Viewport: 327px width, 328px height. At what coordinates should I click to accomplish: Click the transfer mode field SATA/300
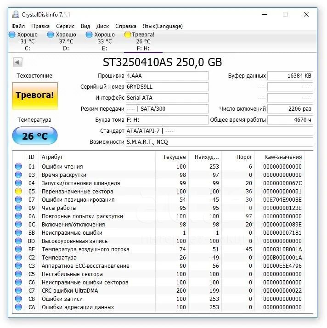pos(167,109)
